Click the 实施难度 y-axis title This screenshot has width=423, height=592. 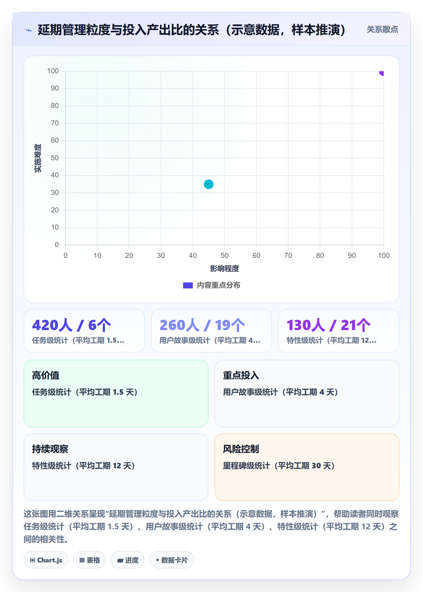click(x=38, y=158)
